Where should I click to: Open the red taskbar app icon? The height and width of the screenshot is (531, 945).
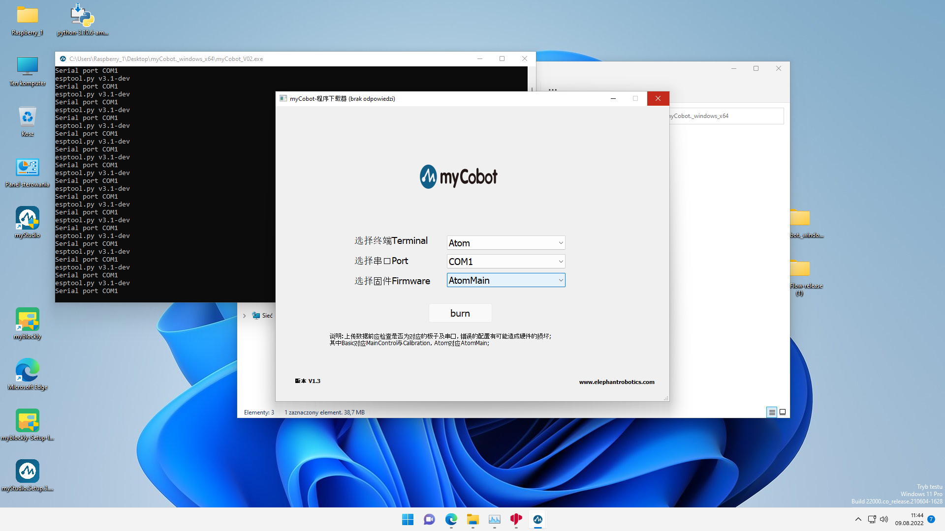516,519
